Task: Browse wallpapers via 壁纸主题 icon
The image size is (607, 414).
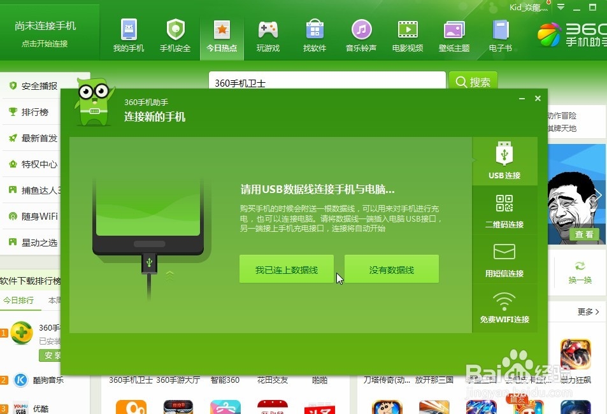Action: (454, 35)
